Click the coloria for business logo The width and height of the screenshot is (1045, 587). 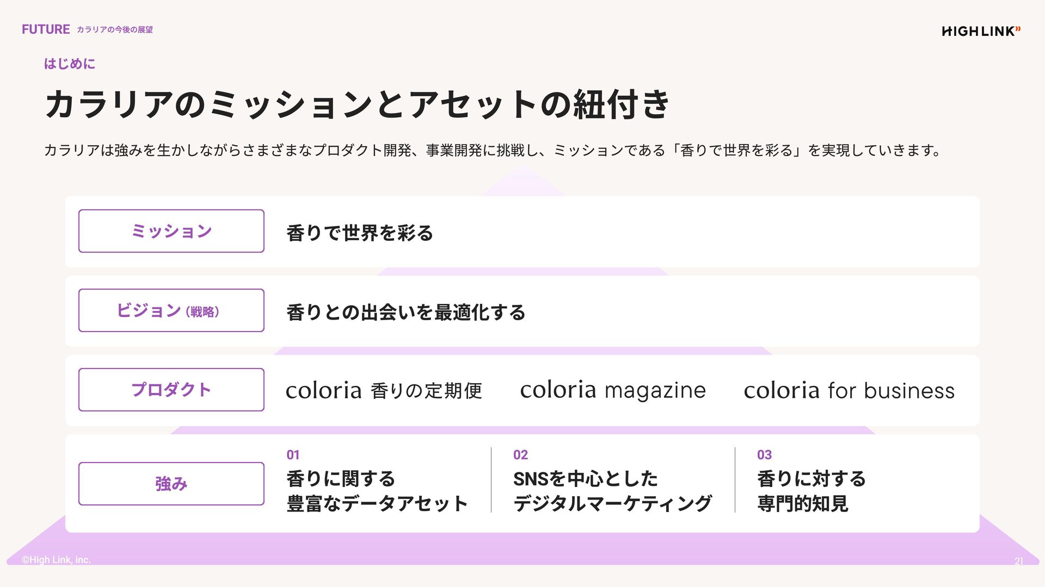click(849, 390)
